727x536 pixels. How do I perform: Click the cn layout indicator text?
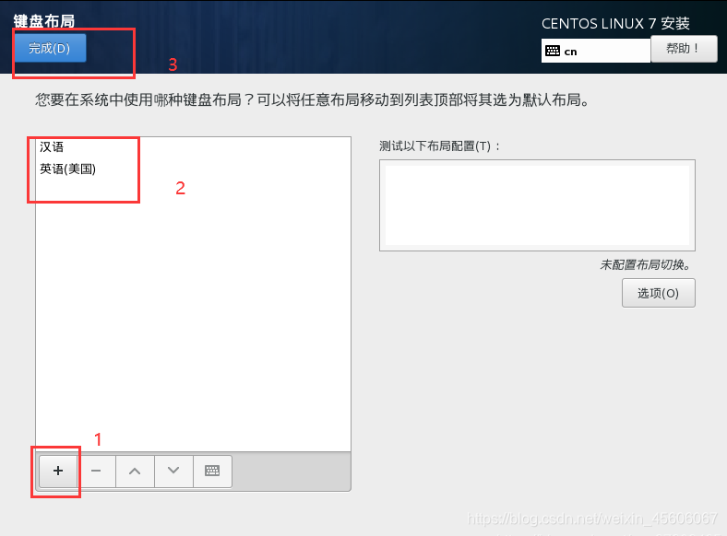click(571, 52)
